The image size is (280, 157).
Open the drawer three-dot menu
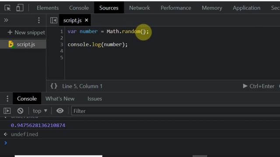pyautogui.click(x=7, y=99)
